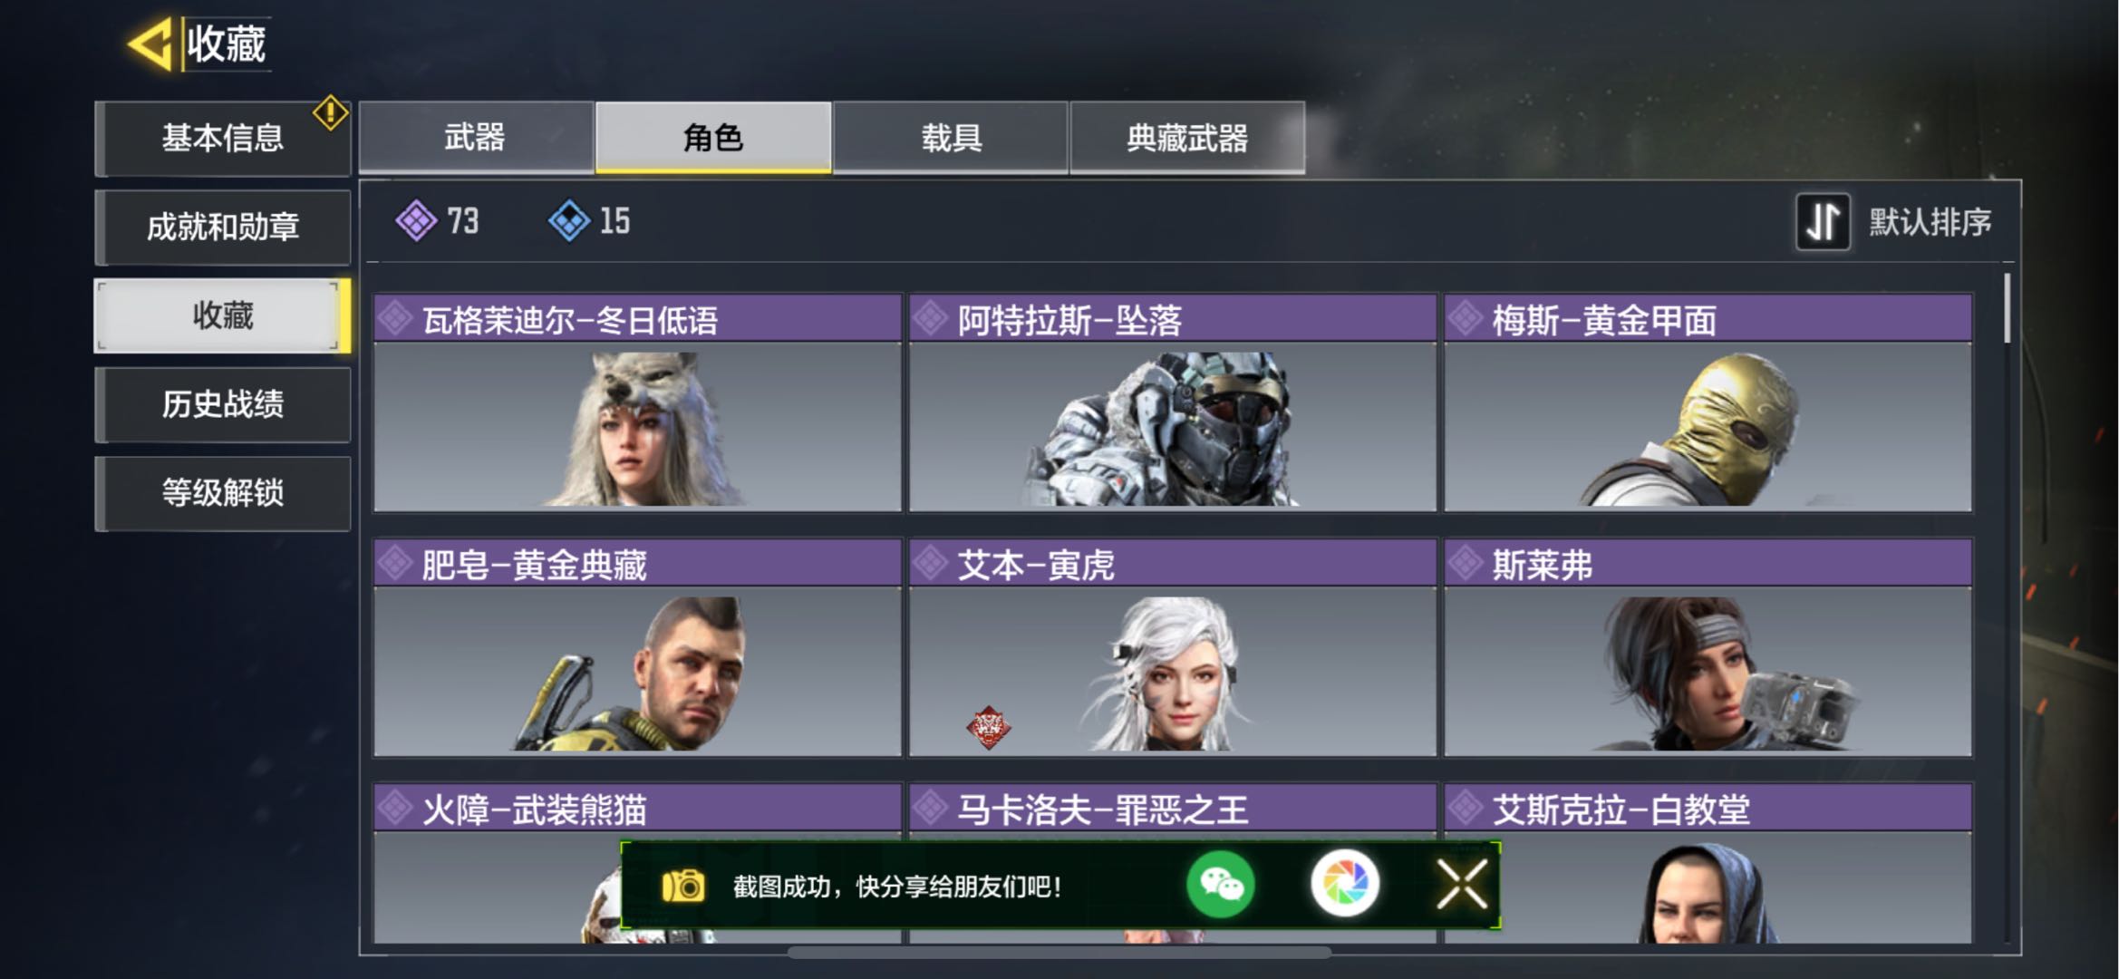The width and height of the screenshot is (2119, 979).
Task: Open 成就和勋章 in the sidebar
Action: point(223,227)
